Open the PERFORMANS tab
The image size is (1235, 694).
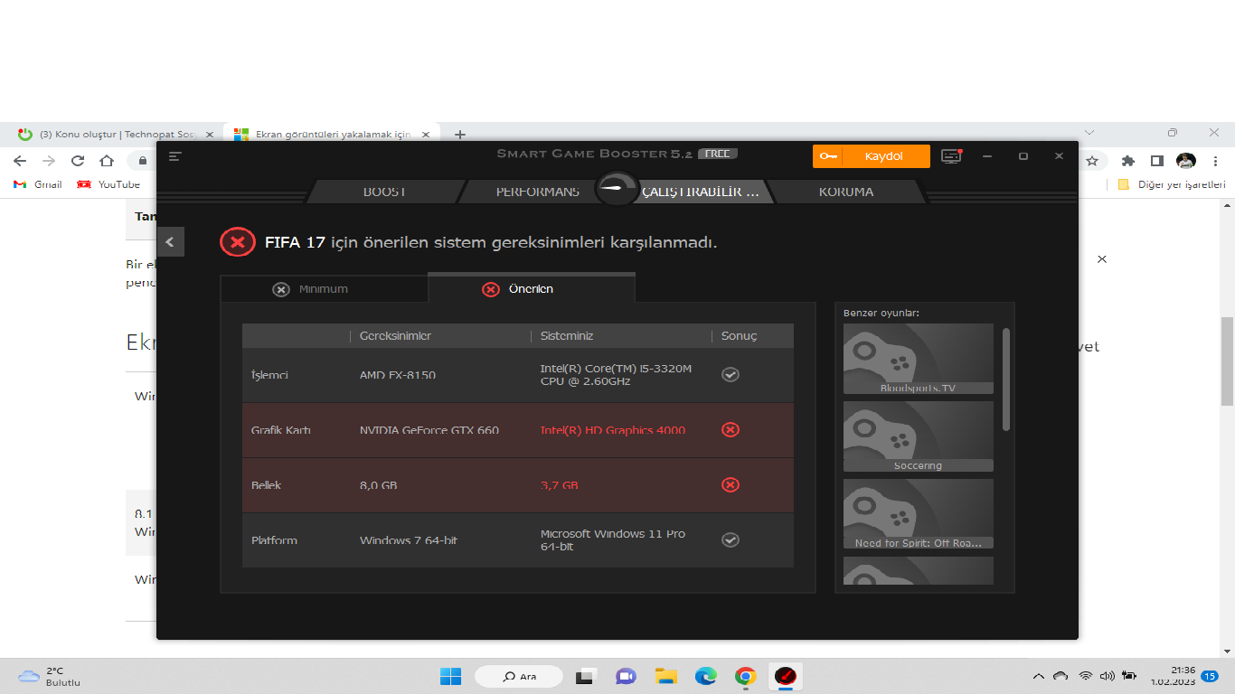point(537,192)
